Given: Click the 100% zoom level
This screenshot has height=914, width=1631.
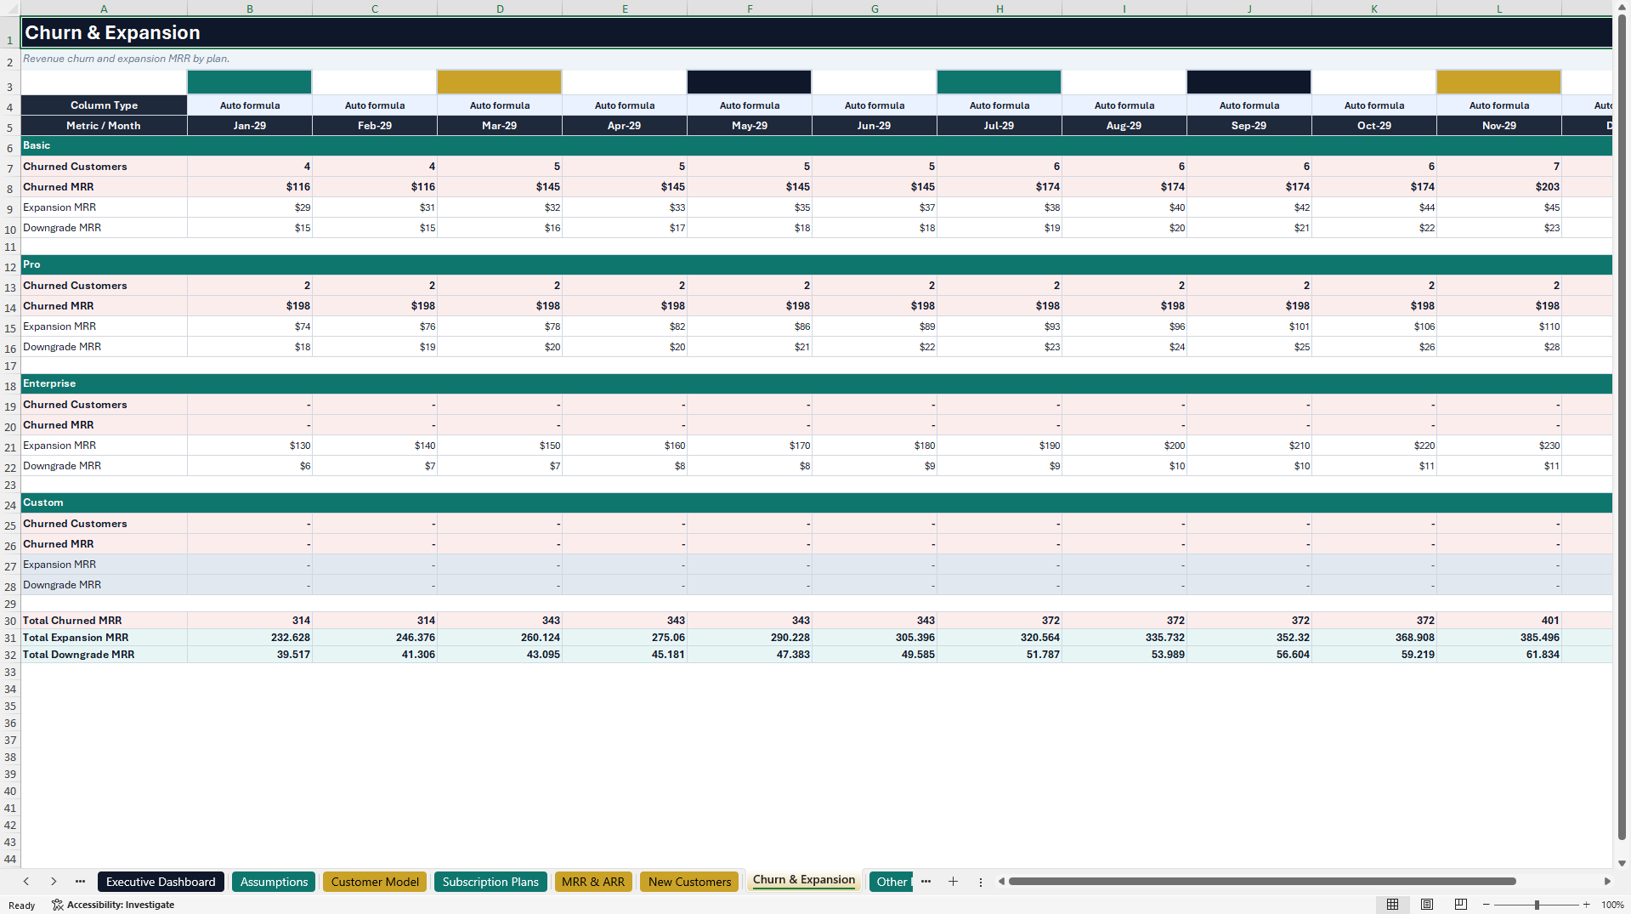Looking at the screenshot, I should 1612,905.
